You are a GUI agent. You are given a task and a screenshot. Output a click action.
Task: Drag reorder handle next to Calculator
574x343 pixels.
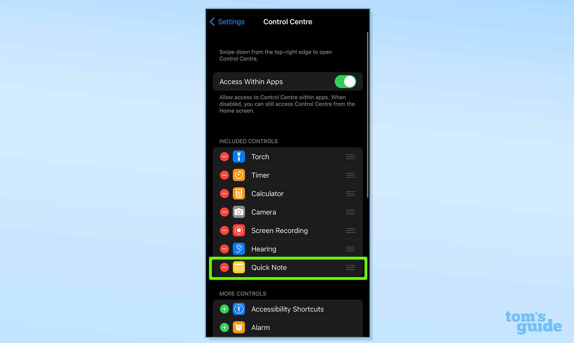click(x=350, y=194)
